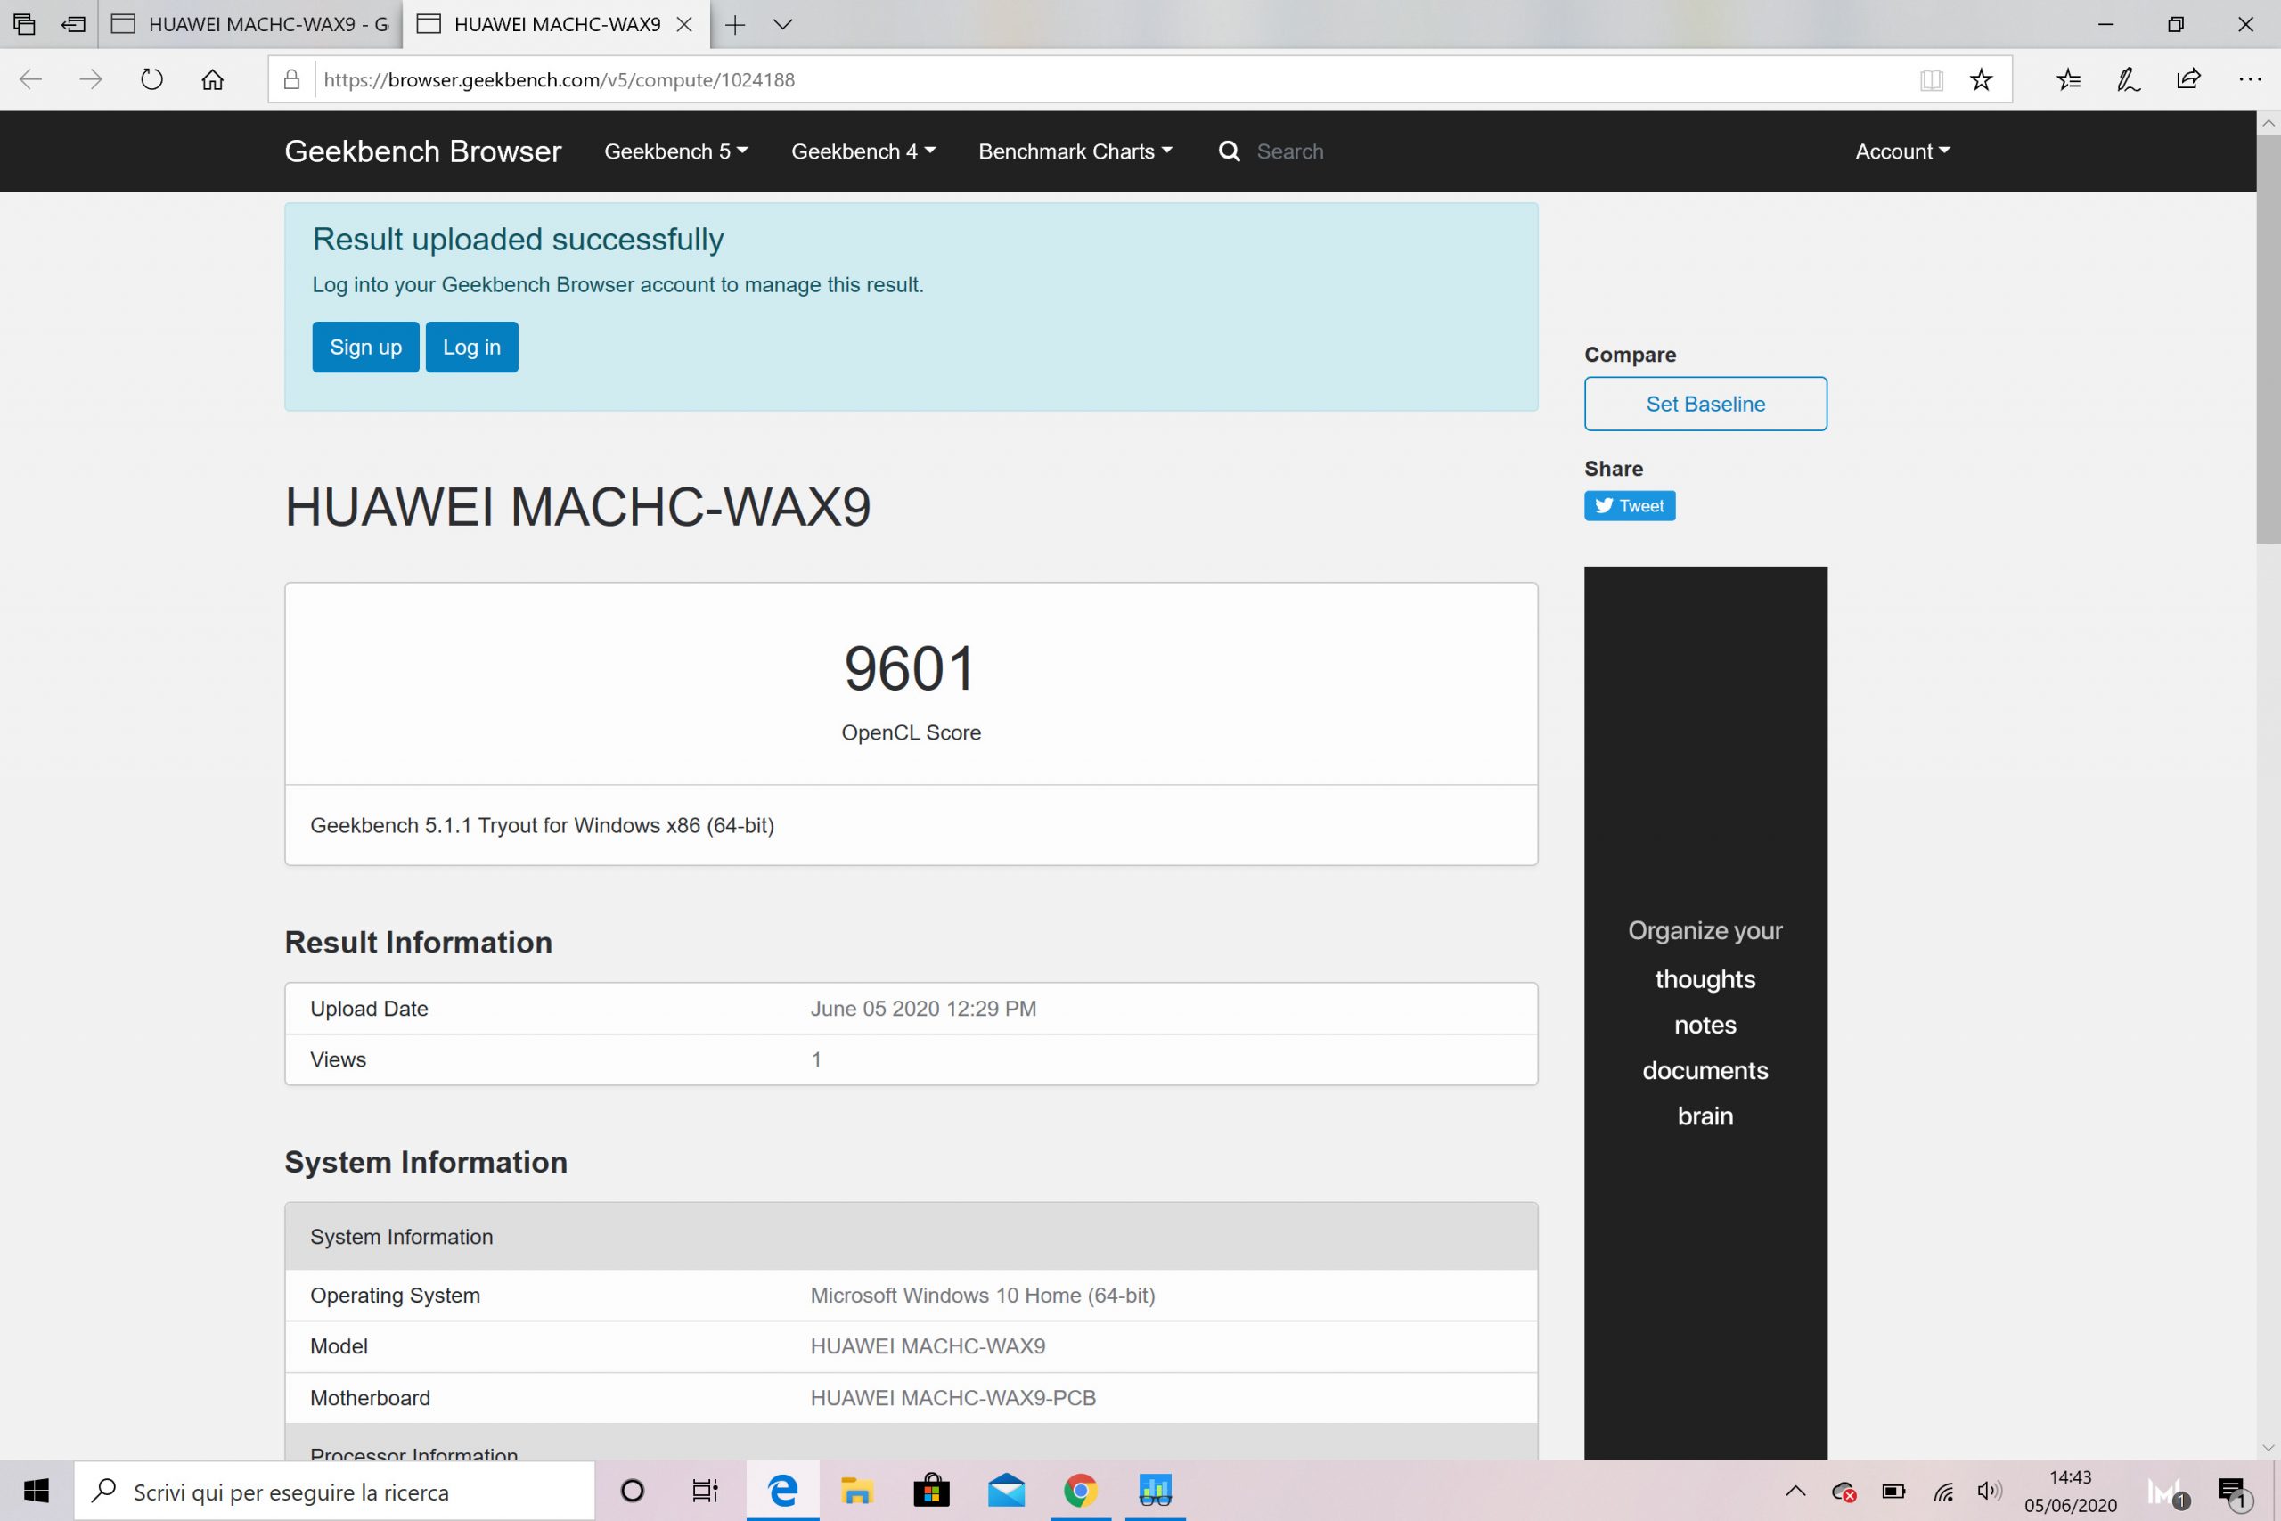Open a new tab with plus icon
Screen dimensions: 2281x1521
tap(735, 24)
